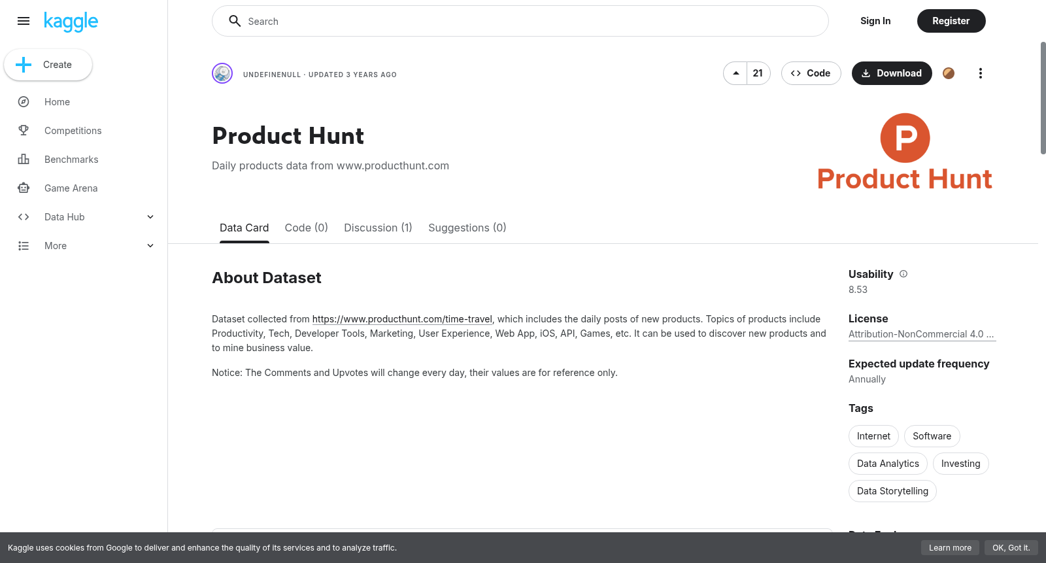Open Game Arena robot icon in sidebar
This screenshot has width=1046, height=563.
[x=24, y=188]
